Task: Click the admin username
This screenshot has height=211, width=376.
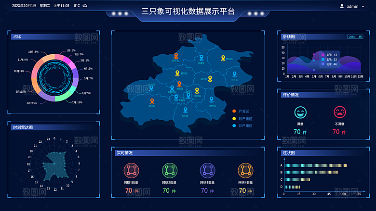Action: pyautogui.click(x=352, y=6)
